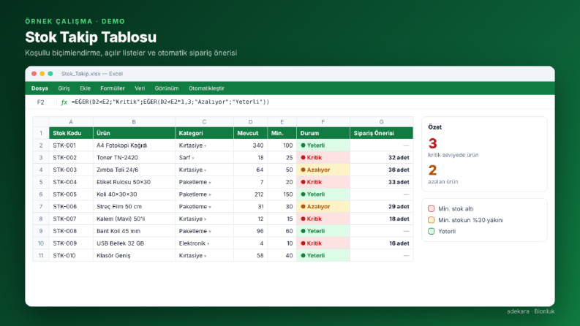The width and height of the screenshot is (580, 326).
Task: Click the critical products count 3
Action: point(432,143)
